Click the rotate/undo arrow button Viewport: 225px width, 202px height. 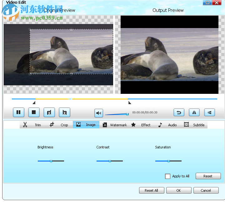click(179, 113)
